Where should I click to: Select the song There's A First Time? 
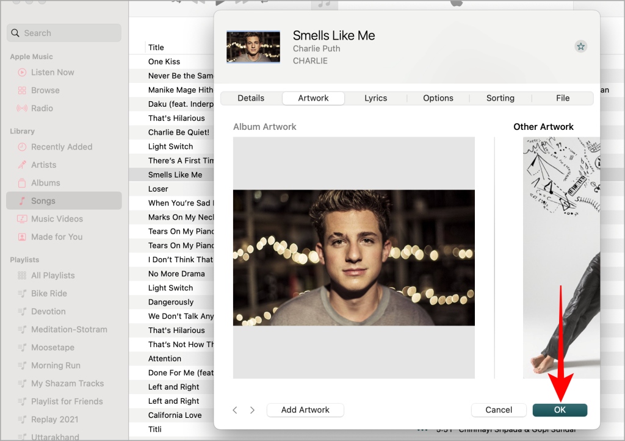tap(181, 160)
